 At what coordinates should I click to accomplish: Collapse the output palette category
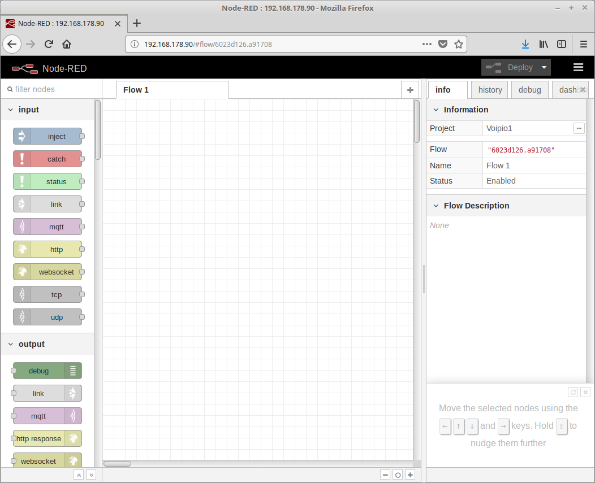(11, 344)
